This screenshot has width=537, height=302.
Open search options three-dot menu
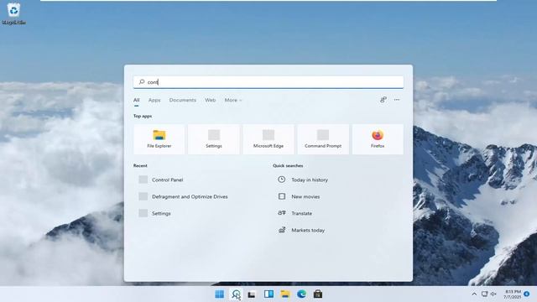click(397, 100)
